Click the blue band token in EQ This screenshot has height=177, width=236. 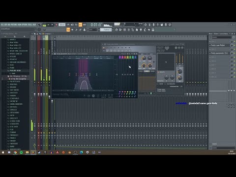tap(135, 58)
